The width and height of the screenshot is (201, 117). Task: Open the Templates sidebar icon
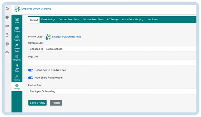(x=17, y=58)
